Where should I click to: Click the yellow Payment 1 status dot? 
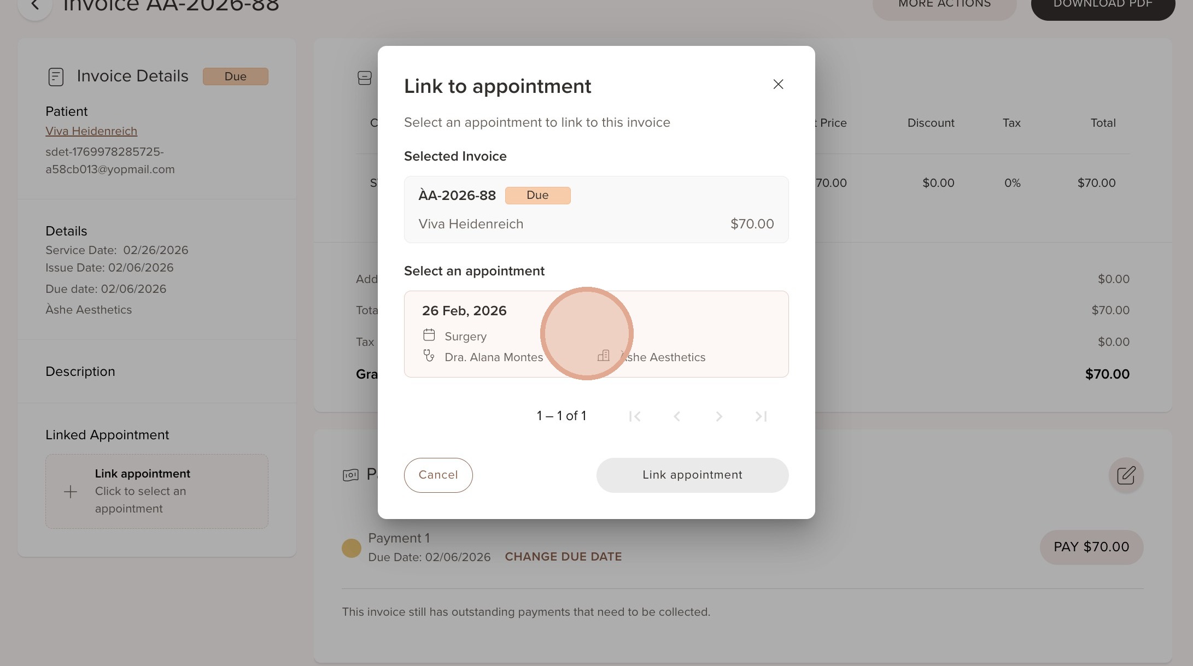point(352,548)
